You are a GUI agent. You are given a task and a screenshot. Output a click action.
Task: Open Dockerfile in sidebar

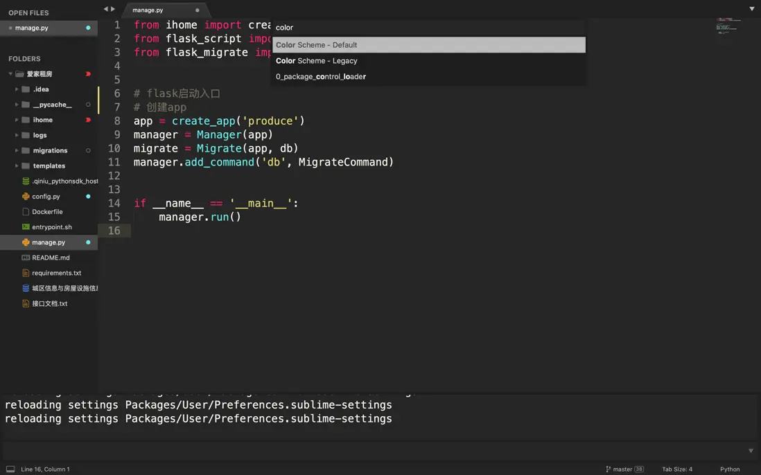click(49, 212)
